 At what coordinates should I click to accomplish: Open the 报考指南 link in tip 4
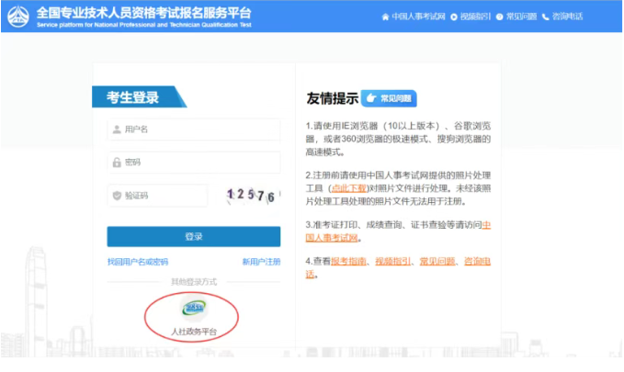(348, 261)
